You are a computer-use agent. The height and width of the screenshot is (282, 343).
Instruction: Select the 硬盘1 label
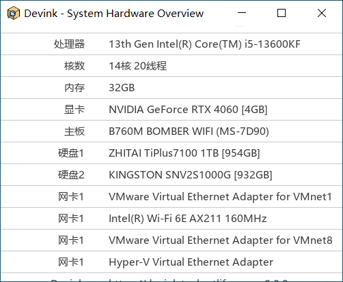click(x=71, y=153)
